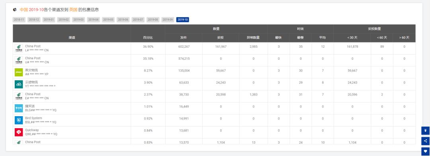The width and height of the screenshot is (430, 156).
Task: Click the BLG## carrier logo
Action: coord(19,108)
